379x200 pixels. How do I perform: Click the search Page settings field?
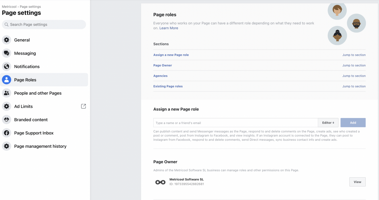[x=44, y=24]
